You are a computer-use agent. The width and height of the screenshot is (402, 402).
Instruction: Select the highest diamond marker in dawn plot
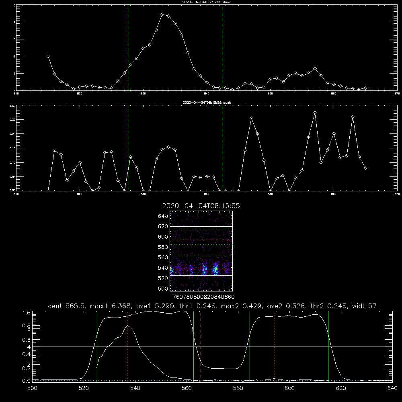[x=162, y=14]
